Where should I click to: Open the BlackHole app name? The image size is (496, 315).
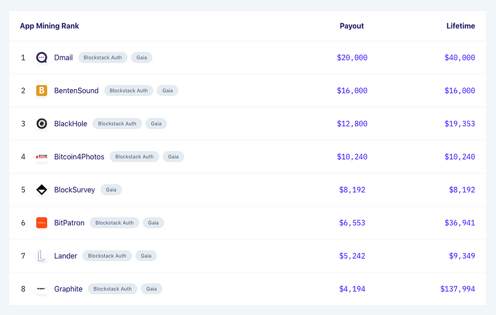tap(70, 123)
